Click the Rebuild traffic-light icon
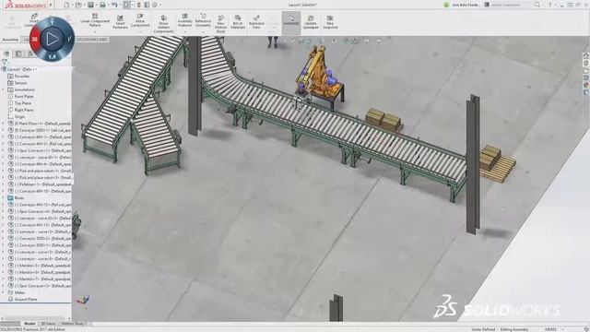The width and height of the screenshot is (590, 332). tap(139, 5)
